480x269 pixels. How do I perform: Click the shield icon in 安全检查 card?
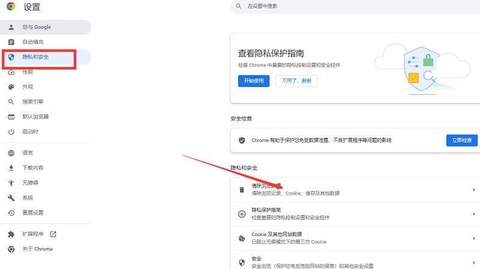[242, 140]
